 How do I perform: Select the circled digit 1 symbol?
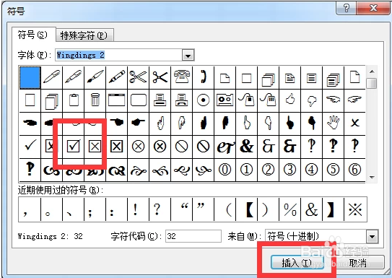(247, 170)
